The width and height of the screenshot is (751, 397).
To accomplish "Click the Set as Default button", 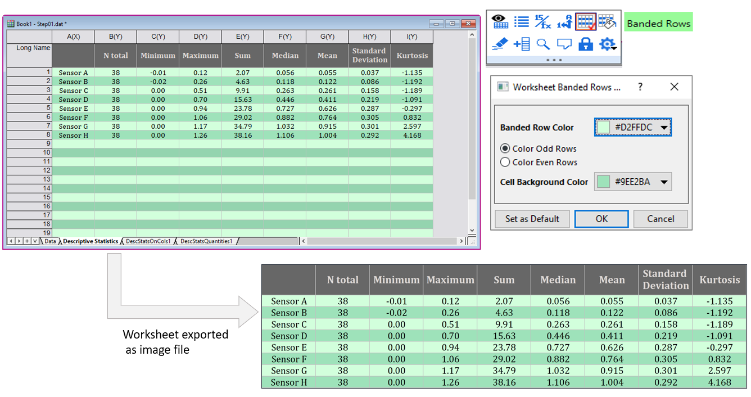I will click(532, 219).
